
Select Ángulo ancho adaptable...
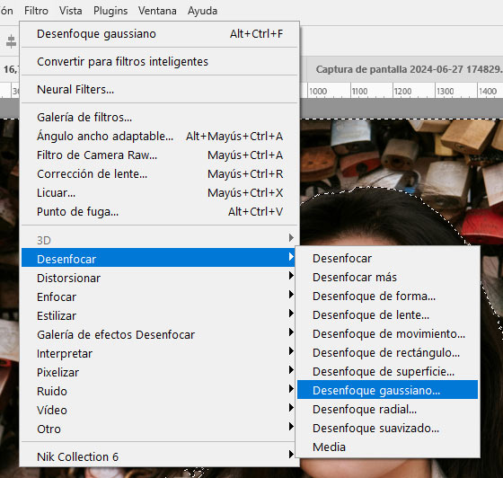point(160,137)
